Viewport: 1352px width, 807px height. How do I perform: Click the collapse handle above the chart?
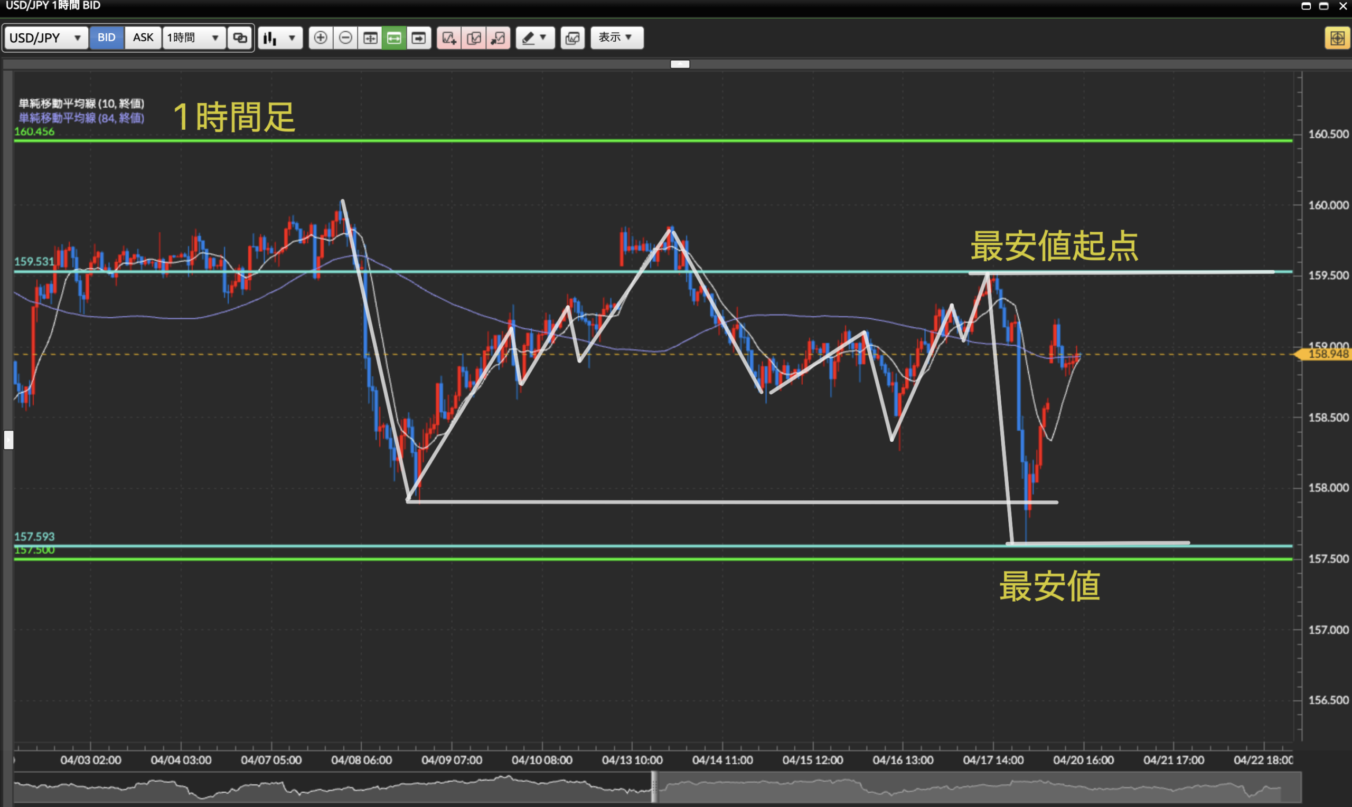pos(680,64)
